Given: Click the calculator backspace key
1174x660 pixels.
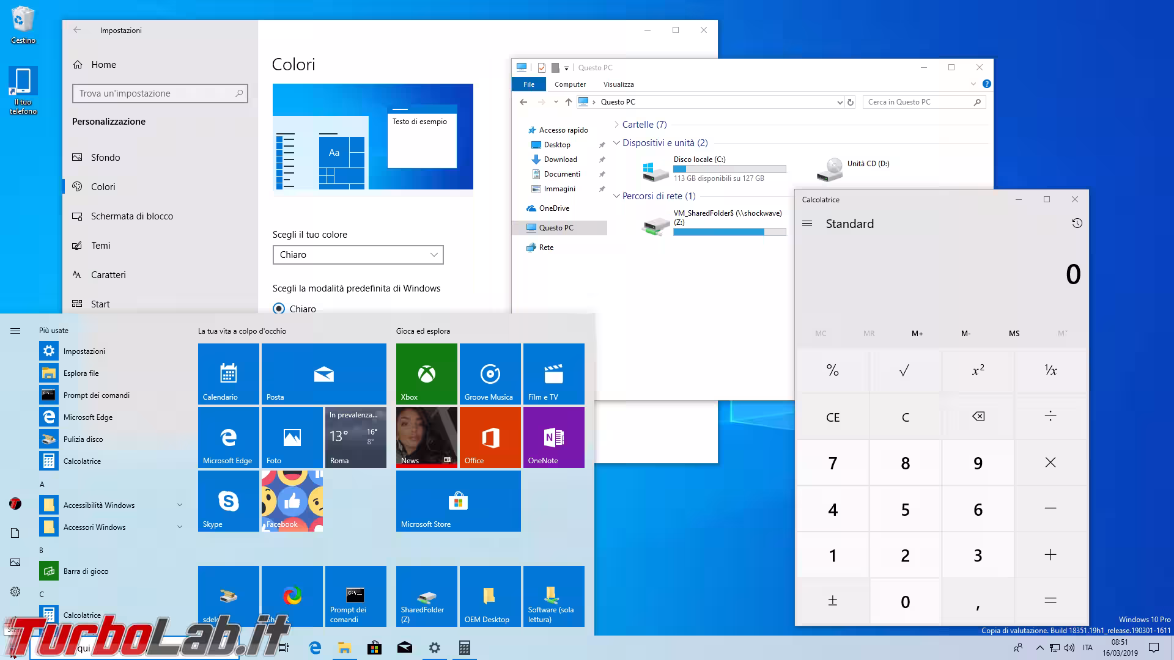Looking at the screenshot, I should 978,417.
